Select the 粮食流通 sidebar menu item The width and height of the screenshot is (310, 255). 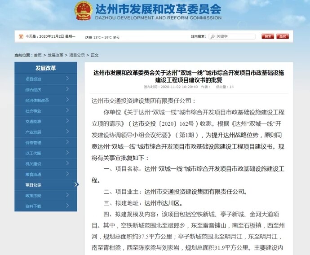pyautogui.click(x=34, y=174)
